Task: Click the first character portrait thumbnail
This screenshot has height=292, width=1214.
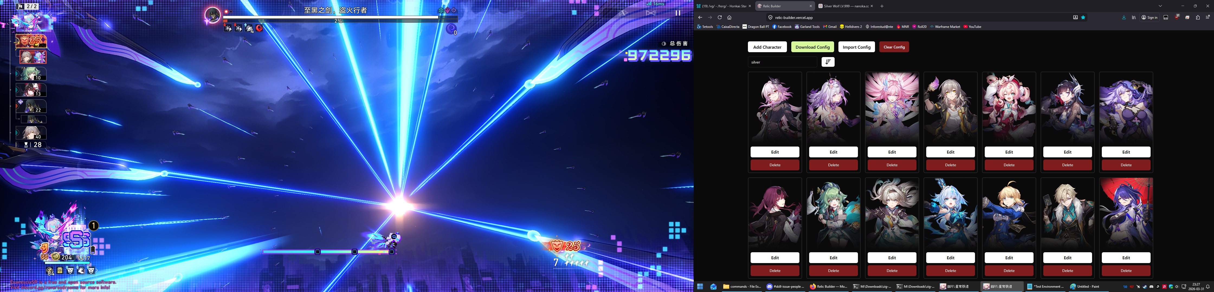Action: point(775,108)
